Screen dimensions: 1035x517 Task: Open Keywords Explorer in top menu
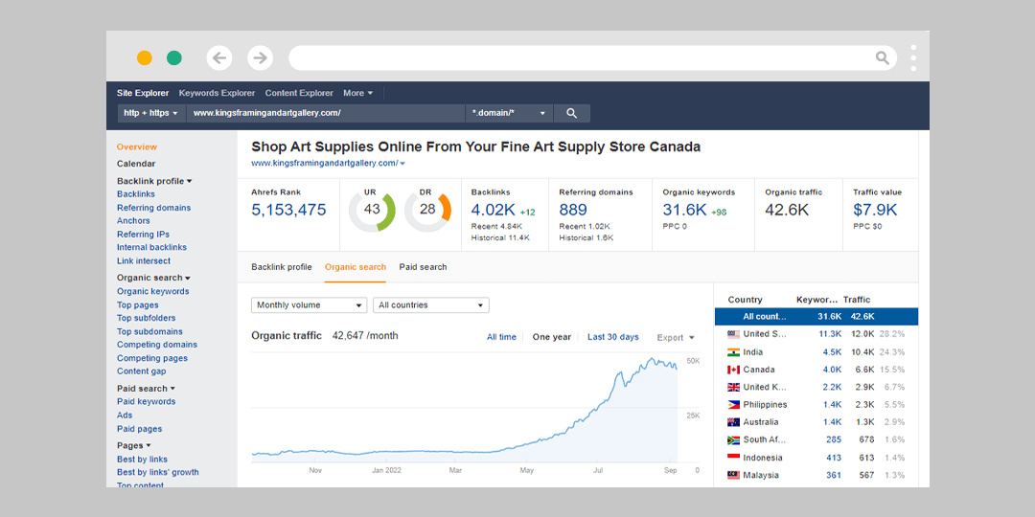point(217,93)
